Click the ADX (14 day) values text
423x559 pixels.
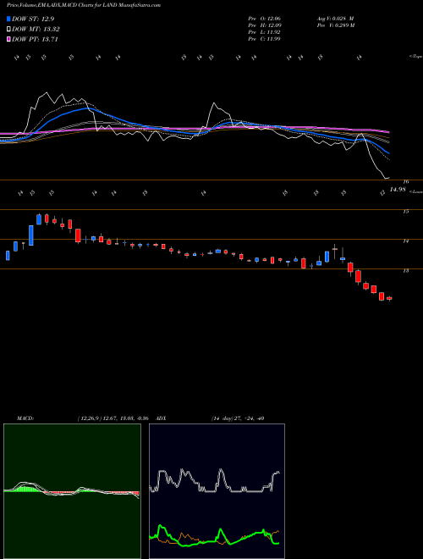[x=238, y=418]
